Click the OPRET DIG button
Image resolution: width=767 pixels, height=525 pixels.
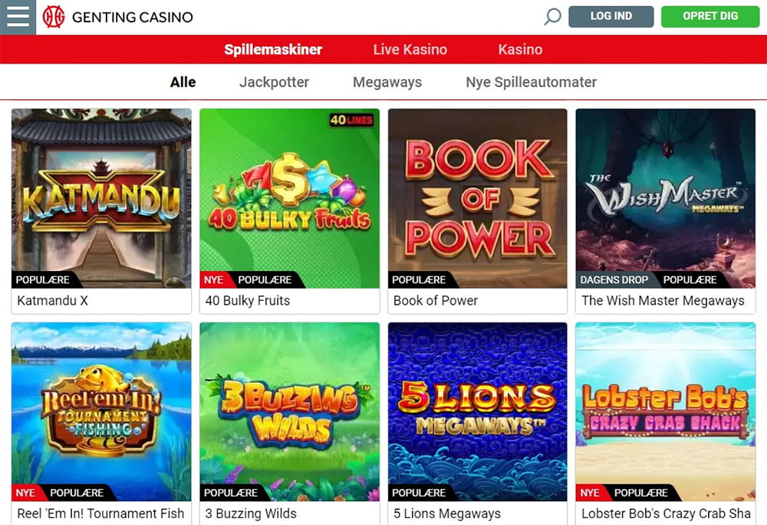[710, 16]
